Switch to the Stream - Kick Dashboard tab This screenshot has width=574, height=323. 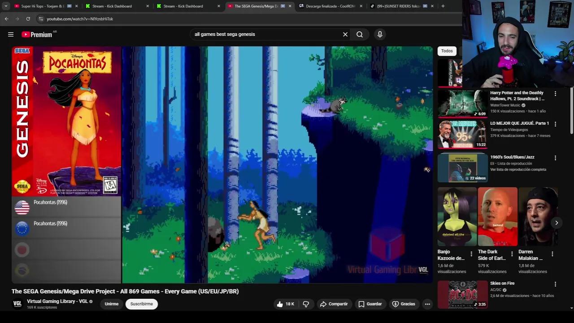coord(112,6)
